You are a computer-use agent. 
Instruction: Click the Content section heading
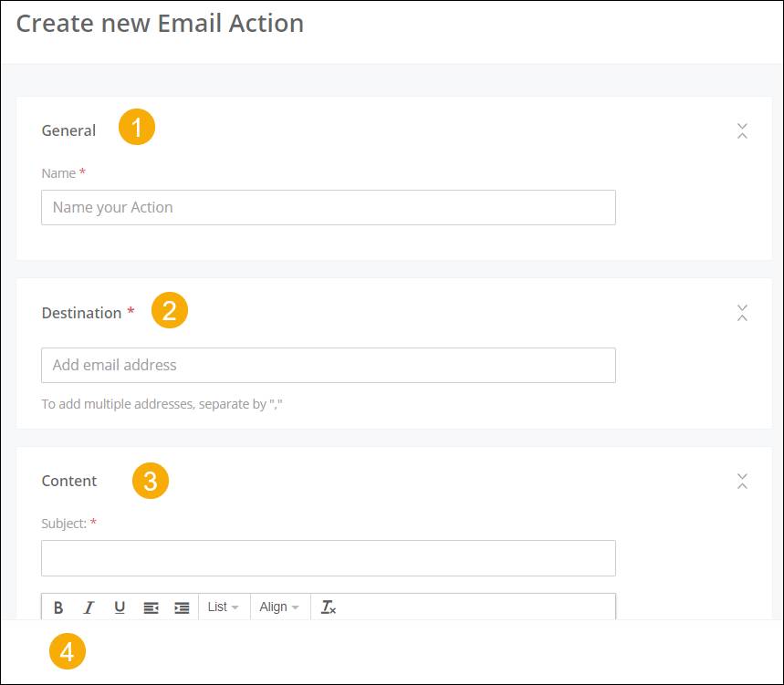point(69,481)
